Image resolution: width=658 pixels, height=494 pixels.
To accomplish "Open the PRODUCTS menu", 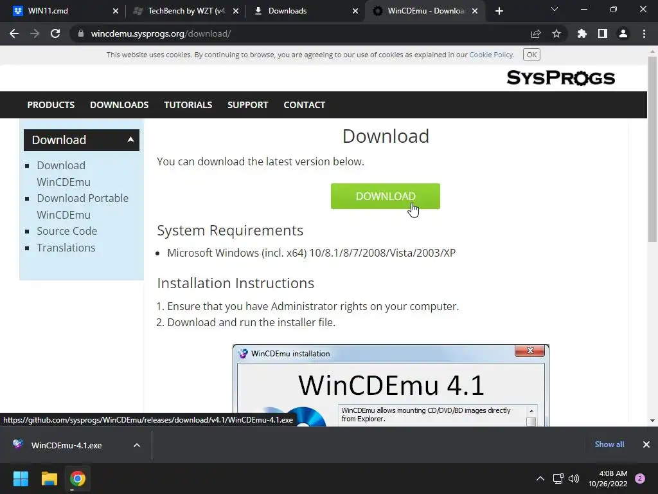I will pos(51,105).
